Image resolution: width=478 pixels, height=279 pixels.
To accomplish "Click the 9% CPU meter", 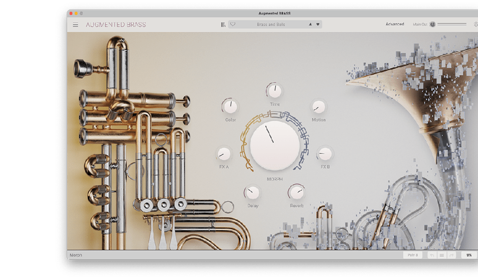I will tap(469, 255).
